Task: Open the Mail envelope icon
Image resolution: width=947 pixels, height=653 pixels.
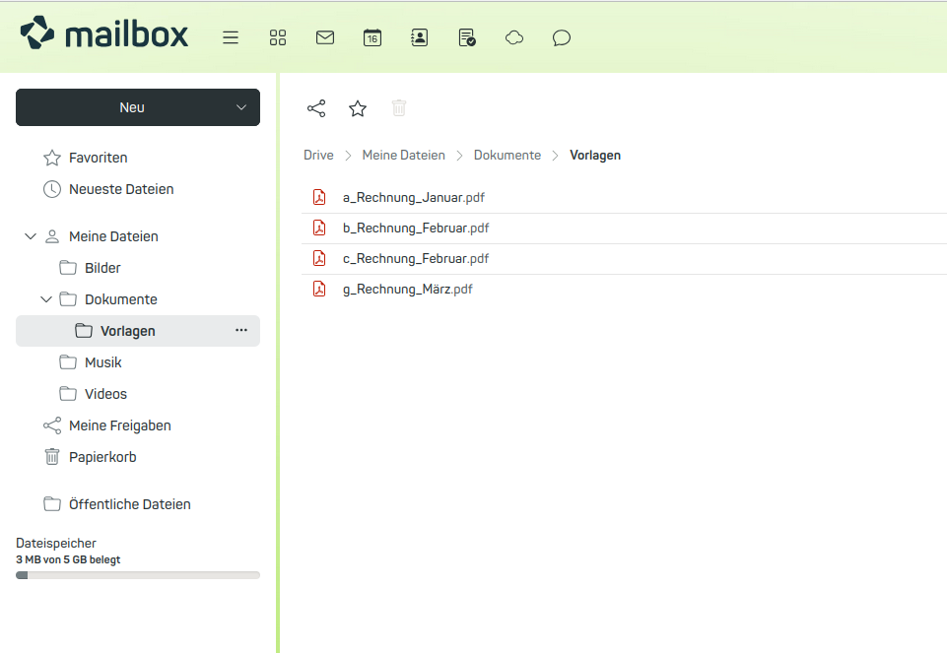Action: (325, 37)
